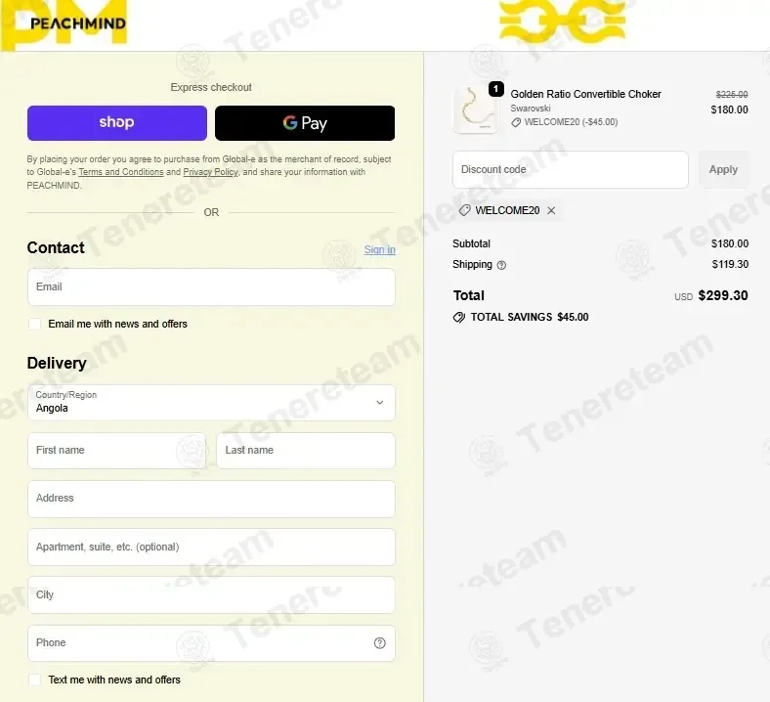Click the yellow chain-link emblem in the header

click(x=563, y=21)
